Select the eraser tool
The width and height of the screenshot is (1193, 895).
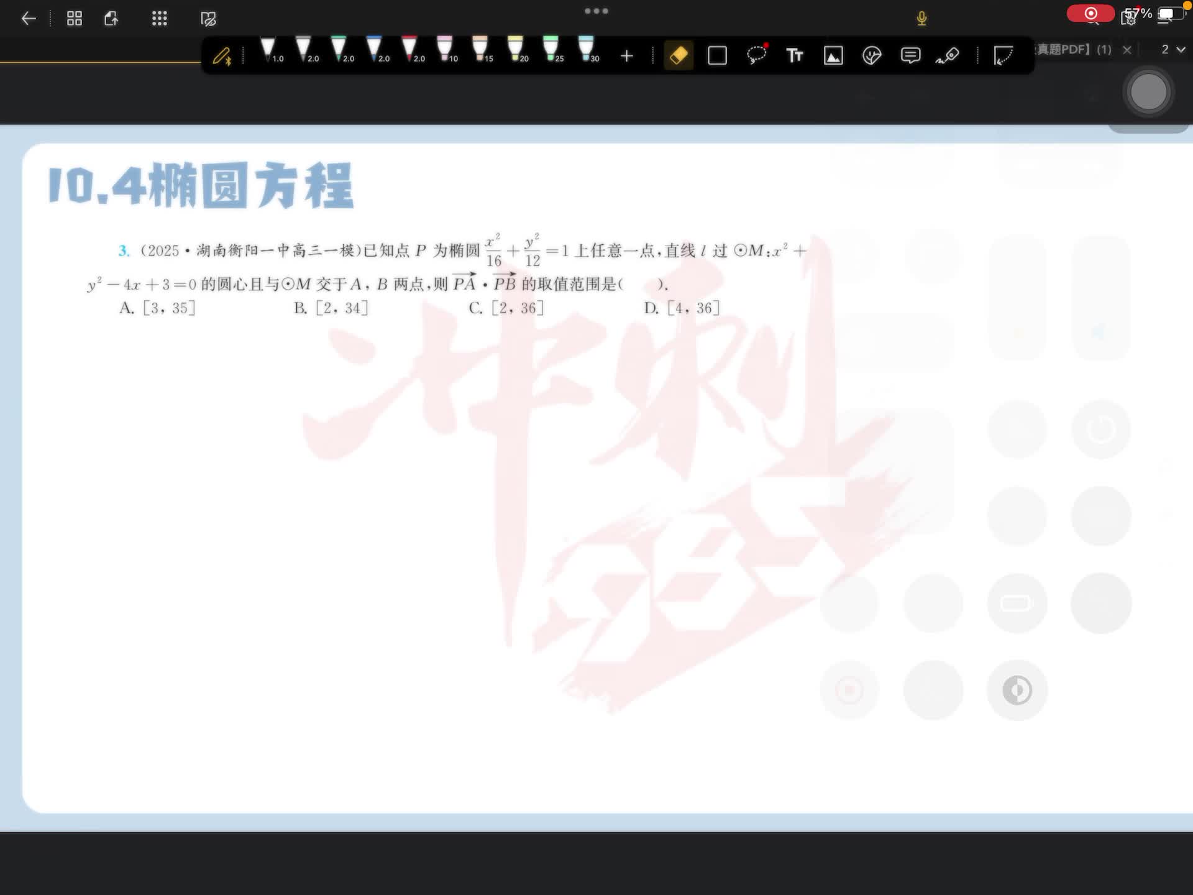tap(679, 55)
